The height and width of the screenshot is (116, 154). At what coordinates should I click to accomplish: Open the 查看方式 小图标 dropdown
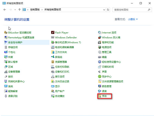133,19
